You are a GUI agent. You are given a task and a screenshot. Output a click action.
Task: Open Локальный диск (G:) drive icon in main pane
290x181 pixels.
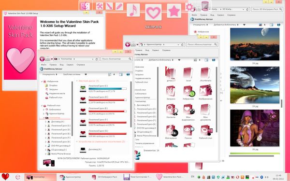(x=83, y=134)
